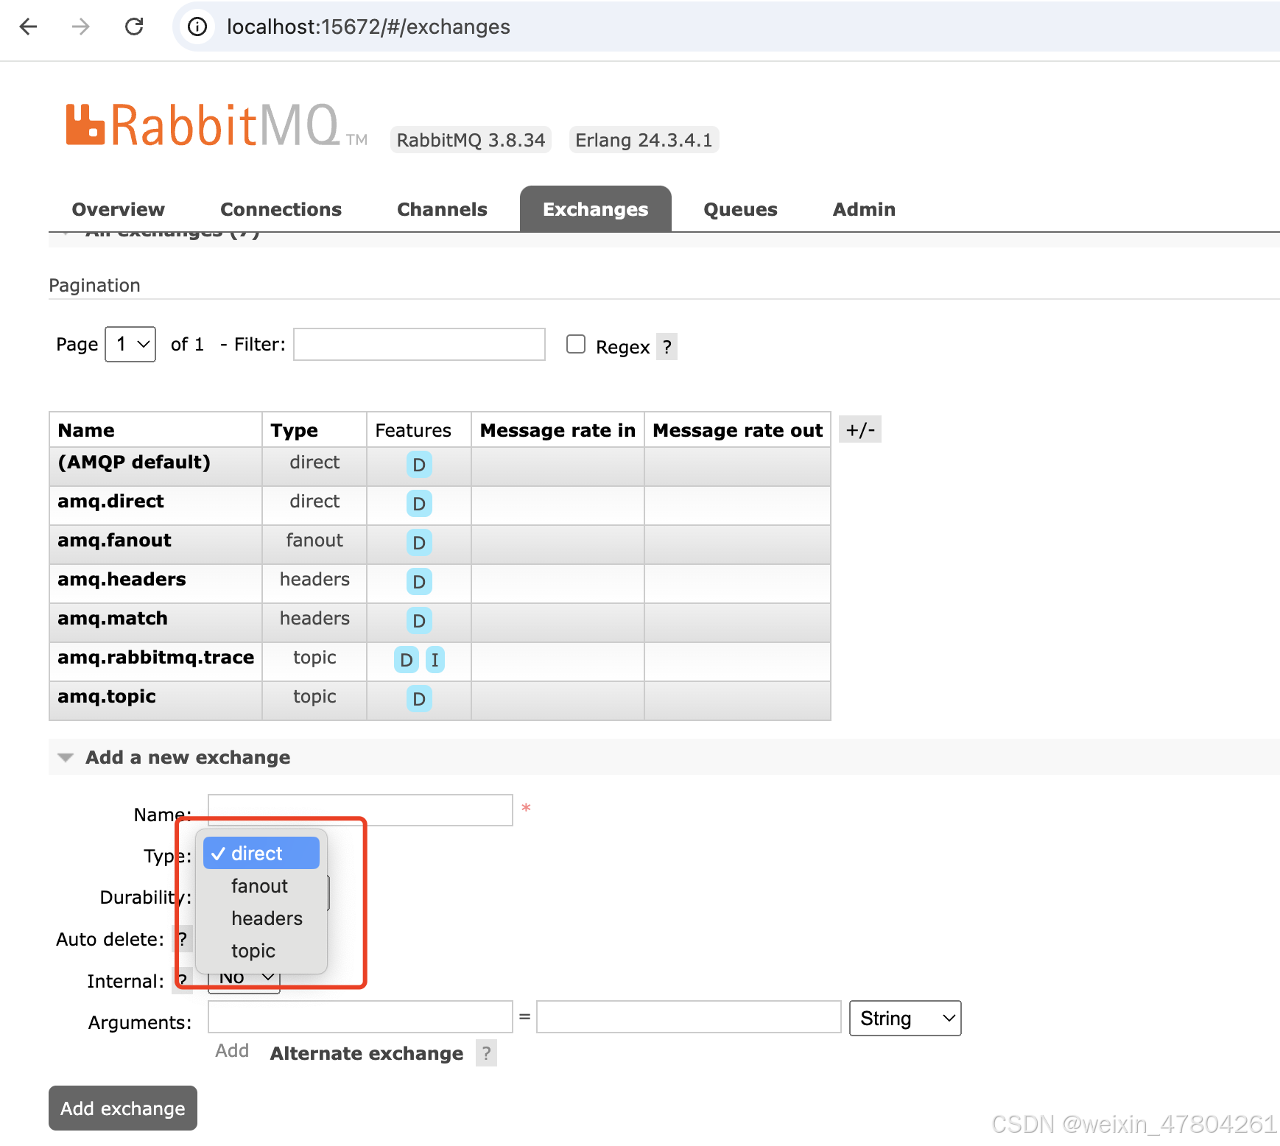Focus the Arguments value input field
The height and width of the screenshot is (1146, 1280).
point(689,1017)
